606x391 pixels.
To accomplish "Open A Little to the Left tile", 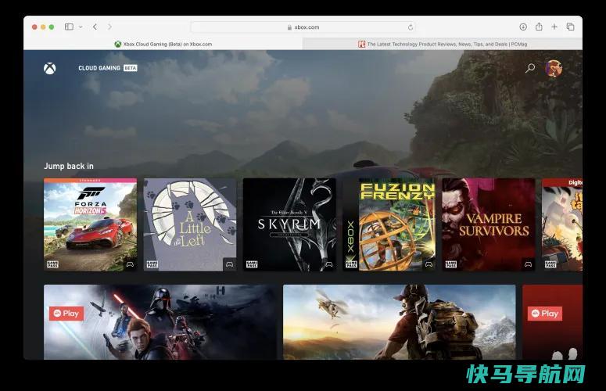I will 190,224.
